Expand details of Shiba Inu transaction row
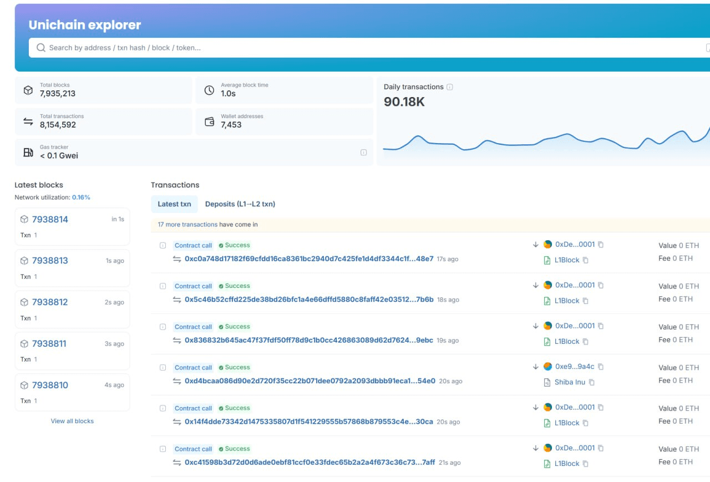Screen dimensions: 710x482 tap(163, 367)
